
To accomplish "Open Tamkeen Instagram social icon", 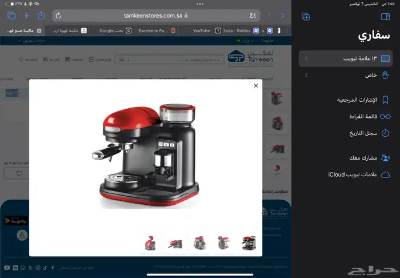I will [x=38, y=268].
